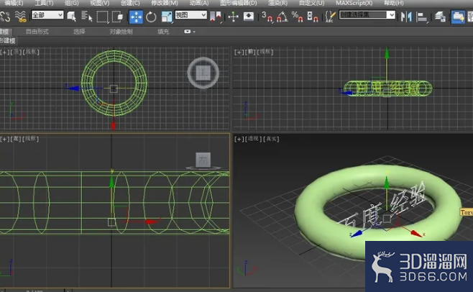Viewport: 473px width, 292px height.
Task: Activate the Select and Rotate tool
Action: pyautogui.click(x=151, y=17)
